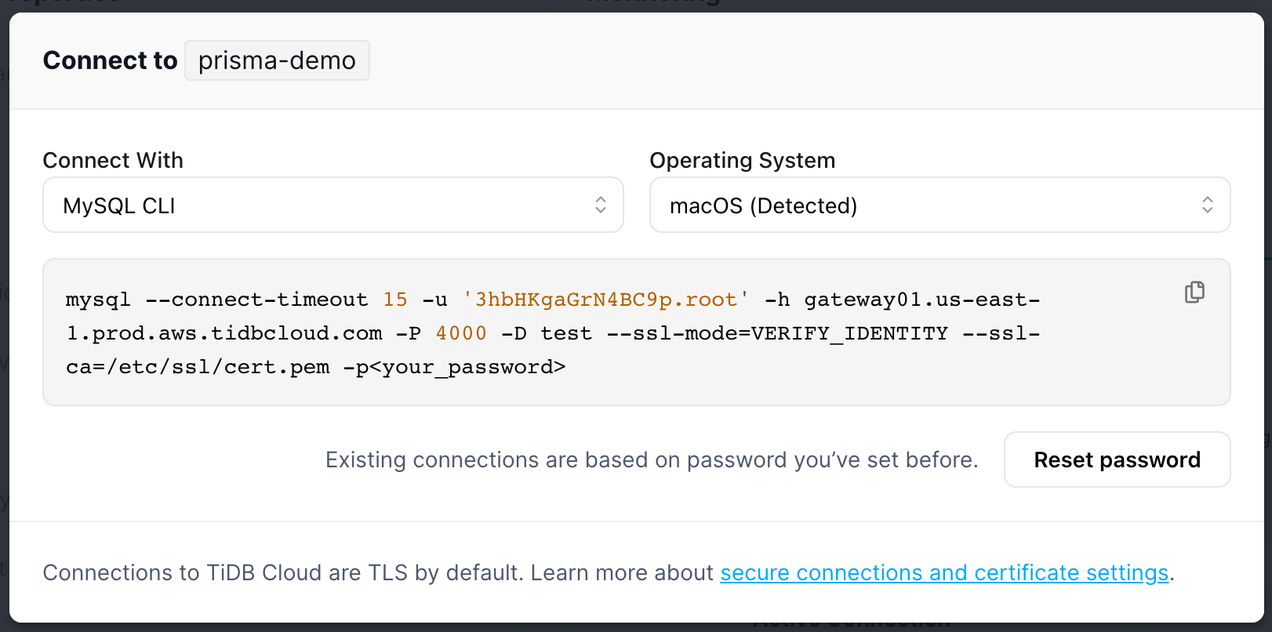This screenshot has width=1272, height=632.
Task: Click the prisma-demo cluster name badge
Action: pos(277,60)
